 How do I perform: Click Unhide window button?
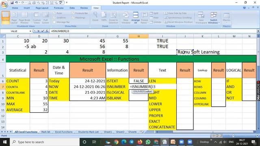coord(156,22)
